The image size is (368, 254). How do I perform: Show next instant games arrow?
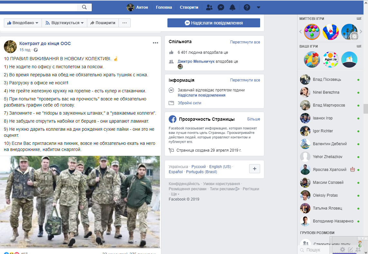[x=361, y=32]
